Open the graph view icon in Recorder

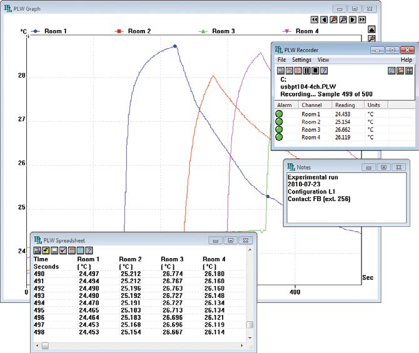pyautogui.click(x=399, y=70)
